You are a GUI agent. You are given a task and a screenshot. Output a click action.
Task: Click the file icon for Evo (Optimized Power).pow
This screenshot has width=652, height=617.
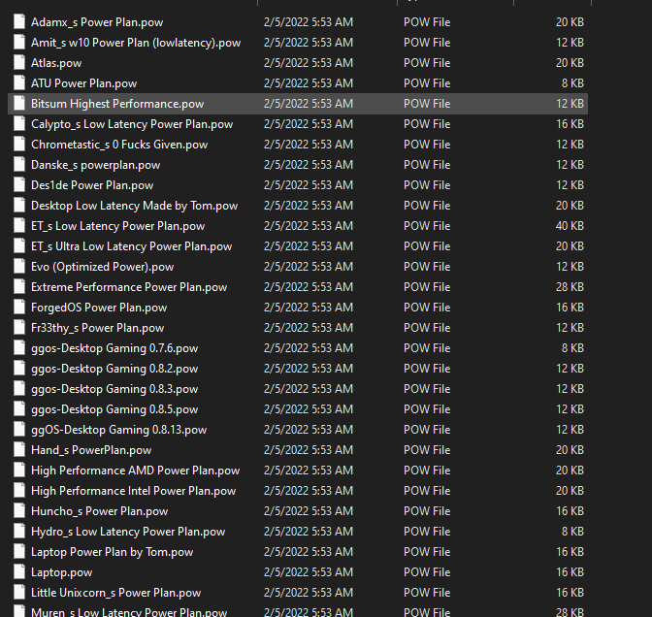(19, 266)
